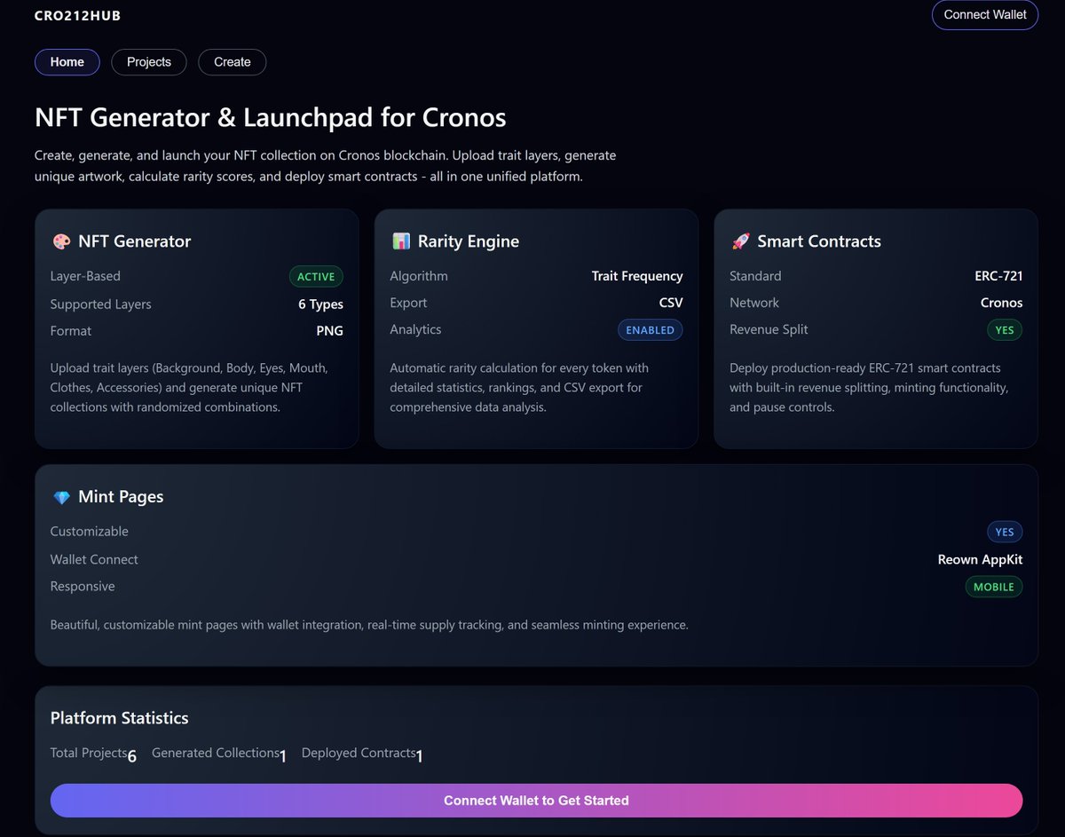Click the 'Deploy production-ready ERC-721' description
The height and width of the screenshot is (837, 1065).
(x=869, y=387)
